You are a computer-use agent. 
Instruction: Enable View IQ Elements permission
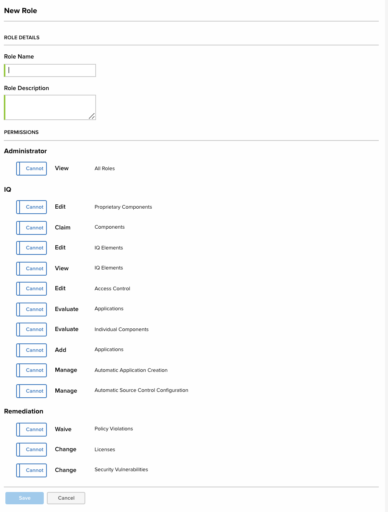(32, 269)
